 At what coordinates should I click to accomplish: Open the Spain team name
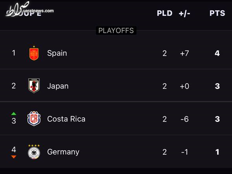(57, 53)
